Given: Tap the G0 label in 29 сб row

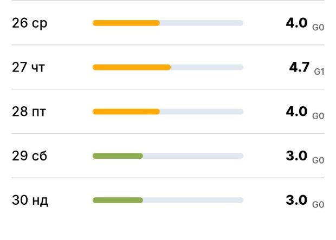Looking at the screenshot, I should (318, 160).
